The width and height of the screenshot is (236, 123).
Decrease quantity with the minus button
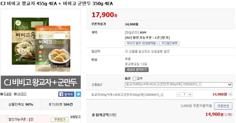coord(179,94)
